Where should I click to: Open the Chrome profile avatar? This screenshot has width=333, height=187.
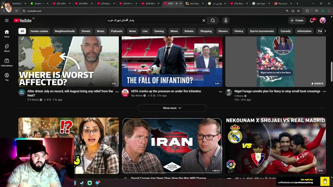323,11
